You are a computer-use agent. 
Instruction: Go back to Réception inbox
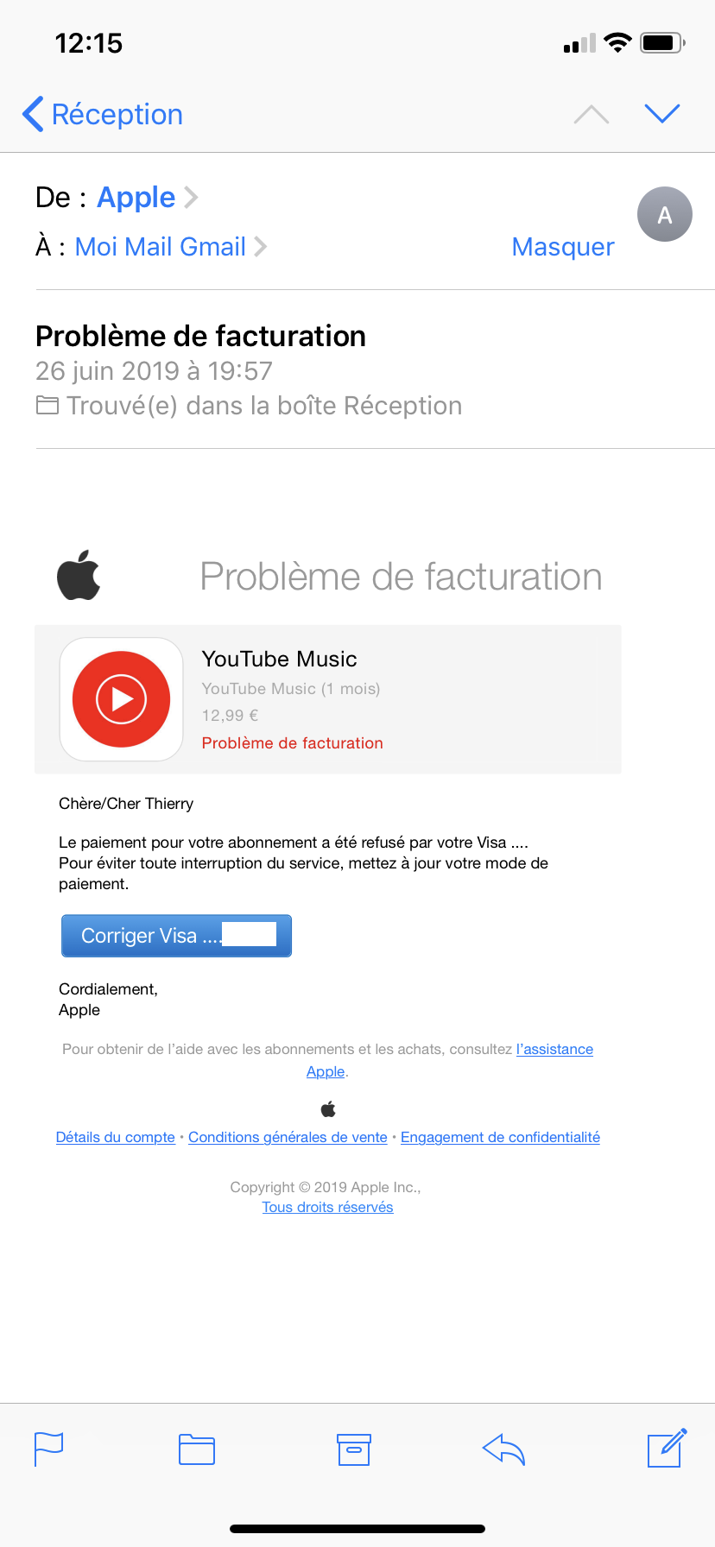pos(103,114)
